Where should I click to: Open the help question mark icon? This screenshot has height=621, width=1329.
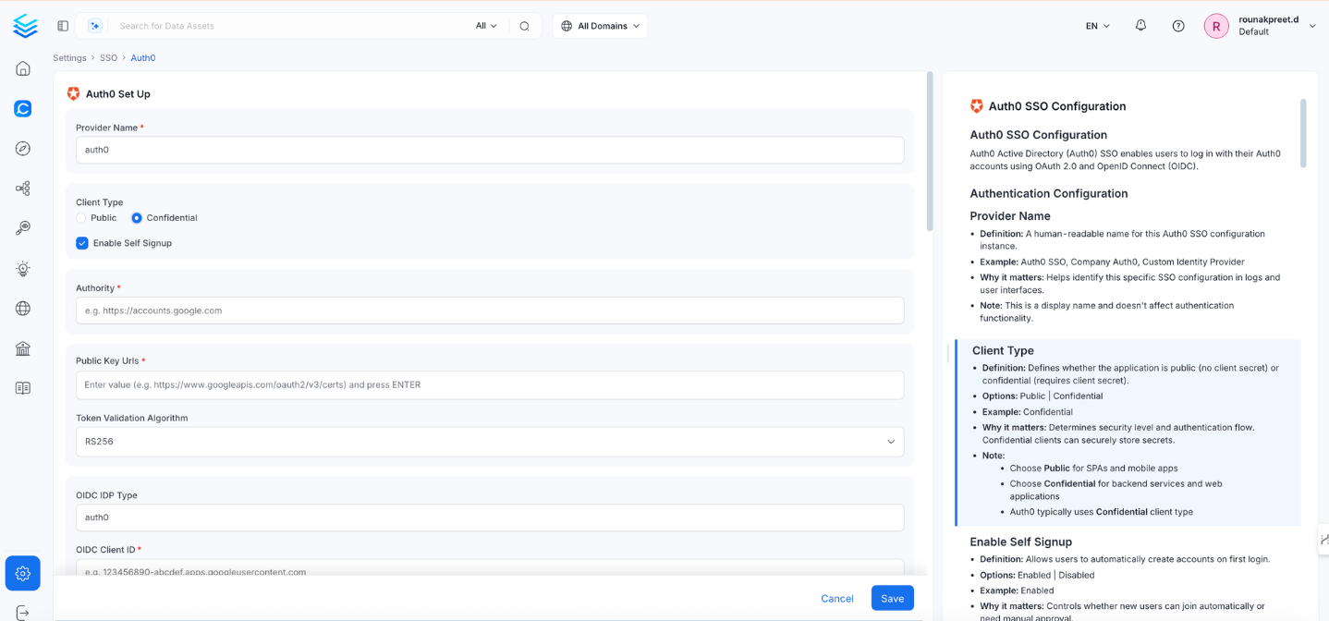(x=1177, y=25)
